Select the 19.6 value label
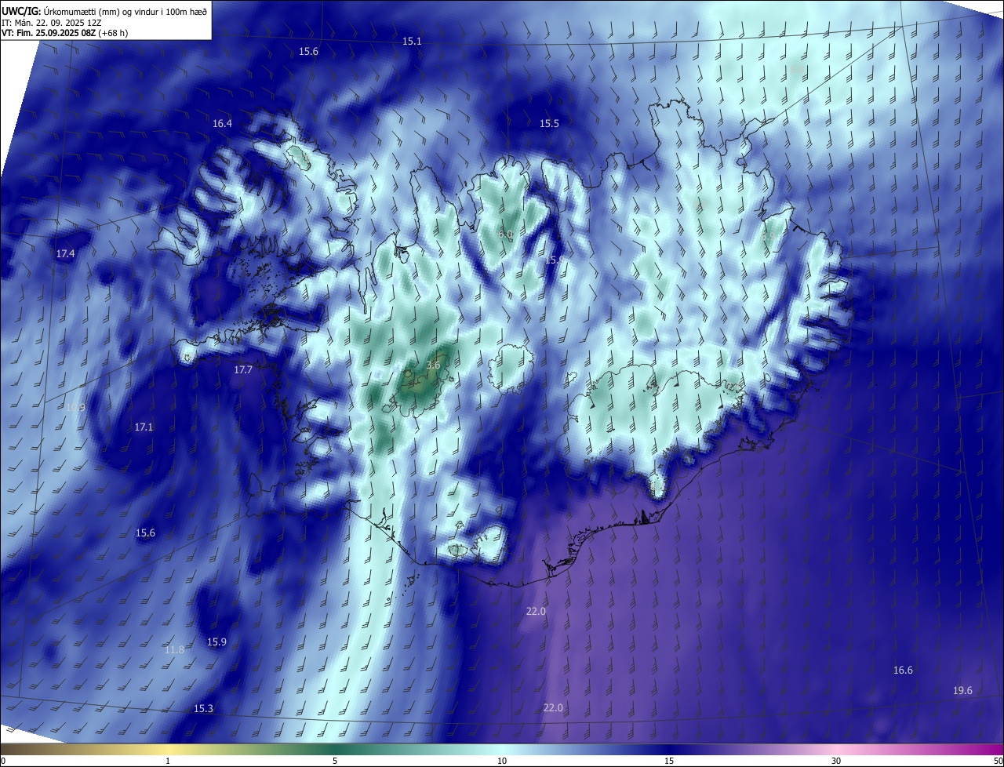Image resolution: width=1004 pixels, height=767 pixels. 962,691
